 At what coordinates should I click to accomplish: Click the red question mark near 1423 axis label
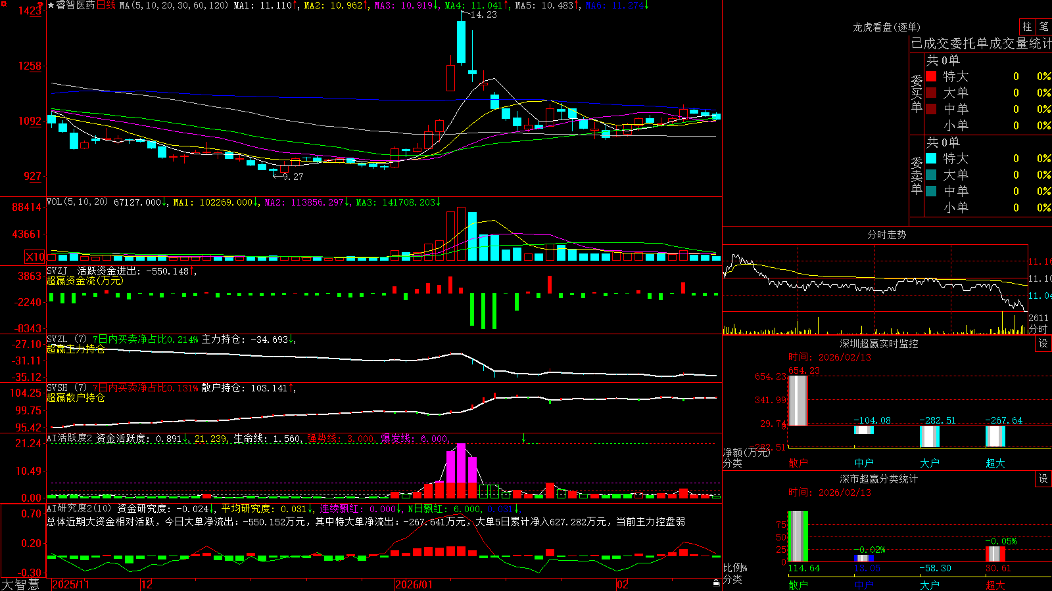click(41, 7)
